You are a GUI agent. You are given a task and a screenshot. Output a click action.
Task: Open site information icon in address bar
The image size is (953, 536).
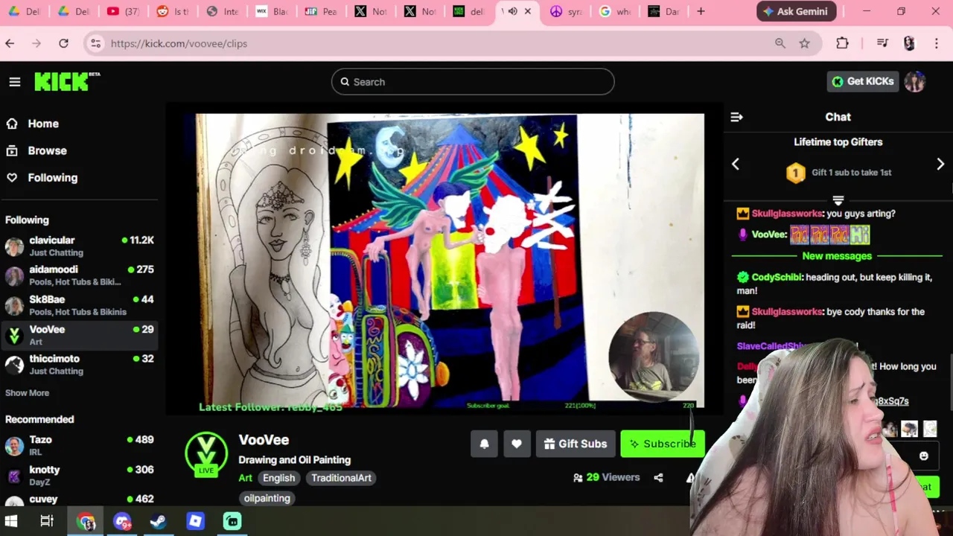pos(95,43)
